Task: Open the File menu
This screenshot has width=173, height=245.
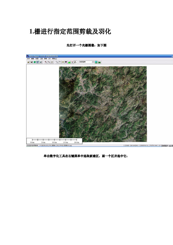Action: pos(28,59)
